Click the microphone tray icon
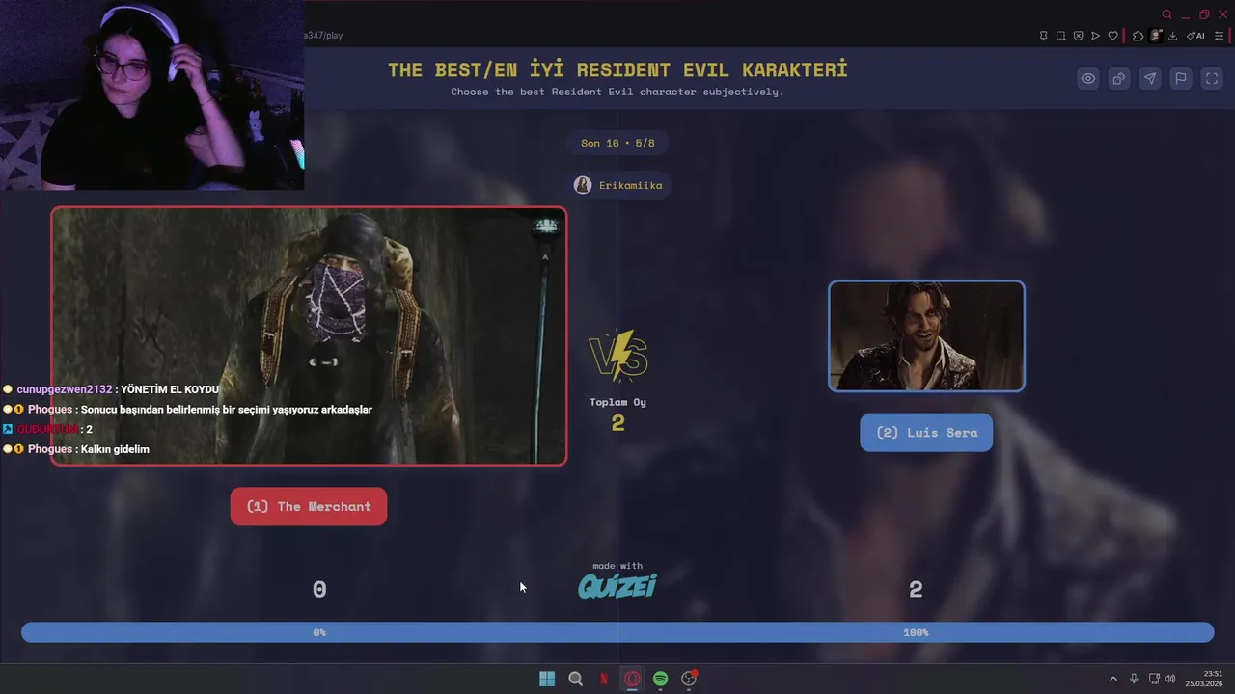Viewport: 1235px width, 694px height. click(x=1134, y=679)
